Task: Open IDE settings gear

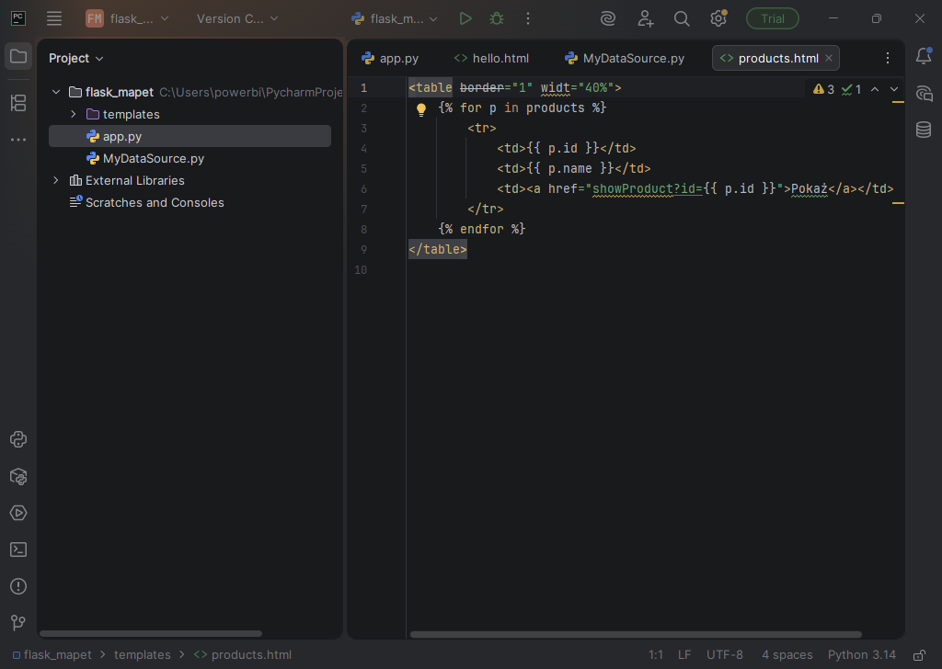Action: [718, 18]
